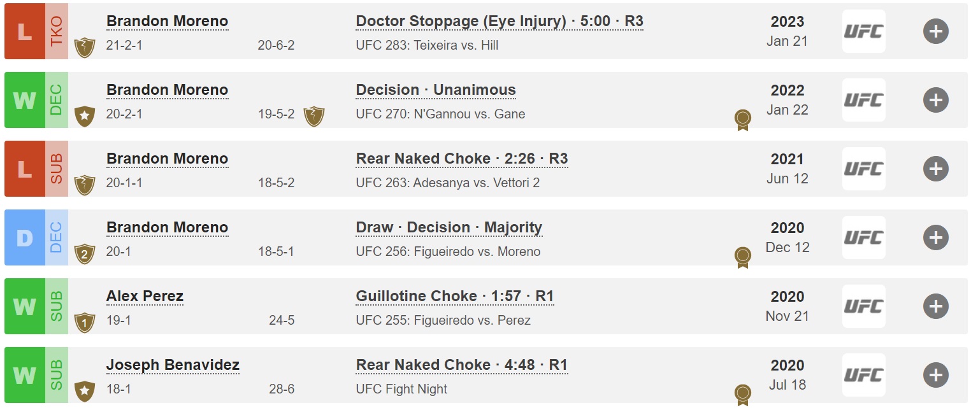Open Alex Perez fighter link
The image size is (971, 410).
coord(145,296)
